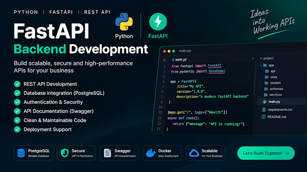Click the schemas folder icon
This screenshot has width=307, height=172.
[x=266, y=89]
